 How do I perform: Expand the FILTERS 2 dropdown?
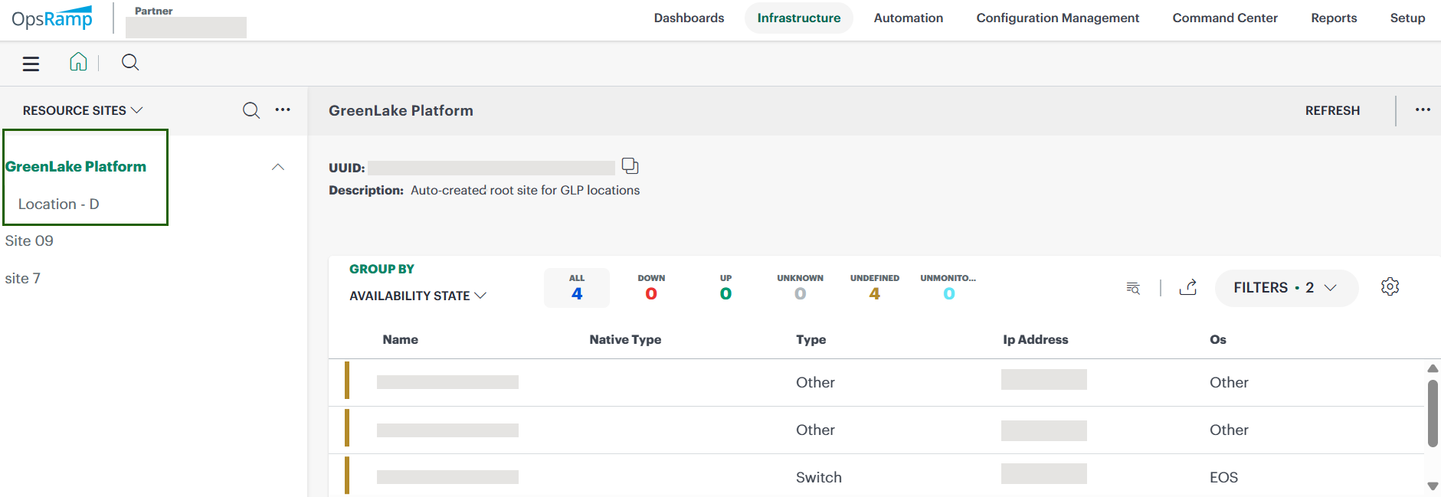(x=1286, y=288)
